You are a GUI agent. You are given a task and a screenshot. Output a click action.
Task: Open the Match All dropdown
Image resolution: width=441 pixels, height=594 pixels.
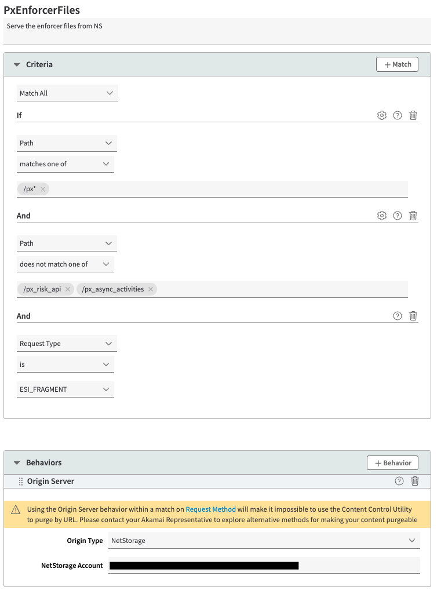(67, 93)
